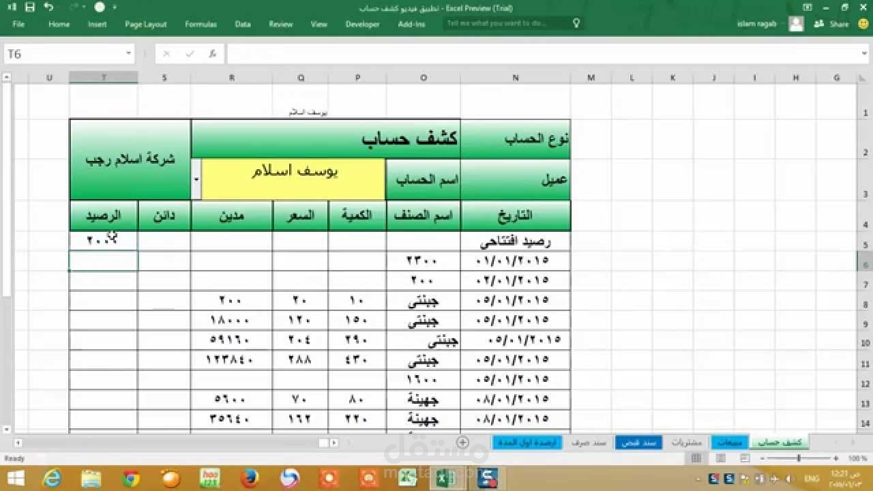Open the Data ribbon tab
The height and width of the screenshot is (491, 873).
(x=243, y=24)
